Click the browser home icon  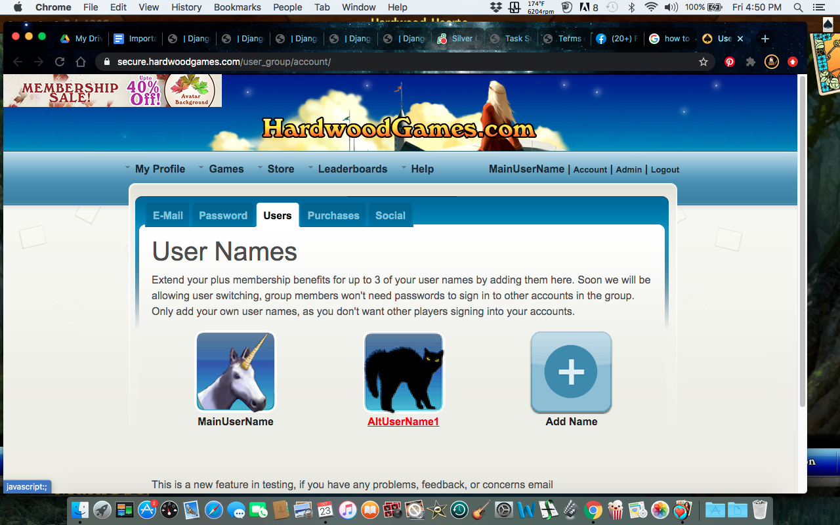coord(81,62)
